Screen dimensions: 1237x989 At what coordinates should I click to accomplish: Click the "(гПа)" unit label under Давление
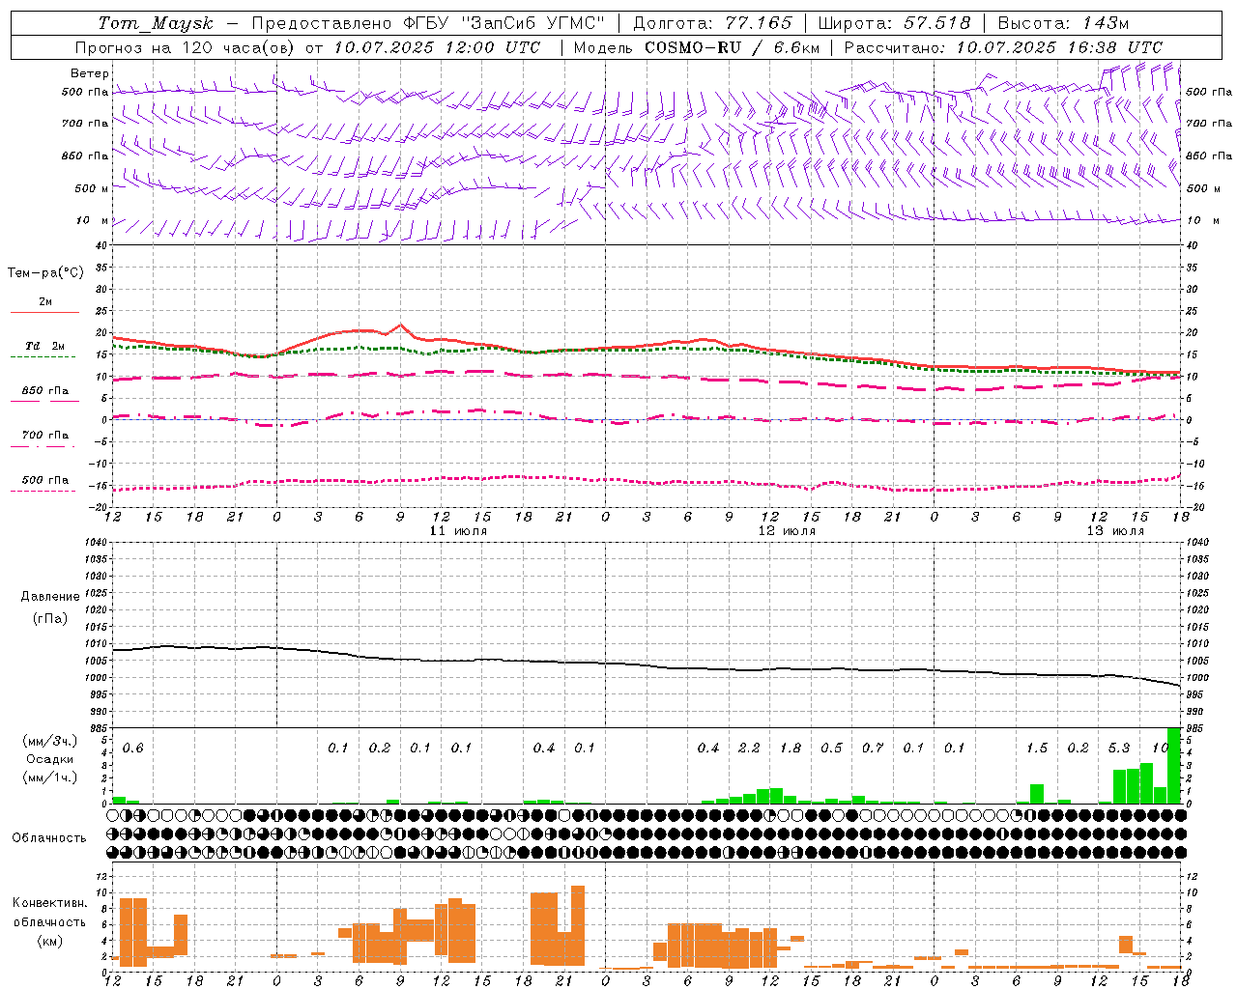tap(50, 618)
